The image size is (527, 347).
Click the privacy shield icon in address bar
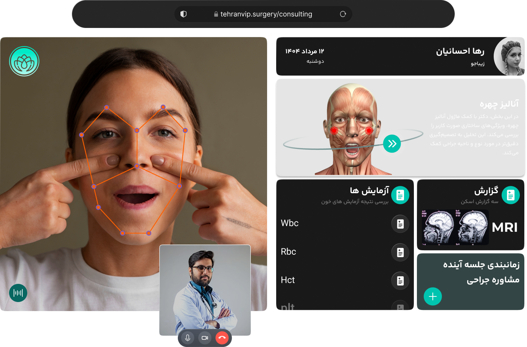183,14
